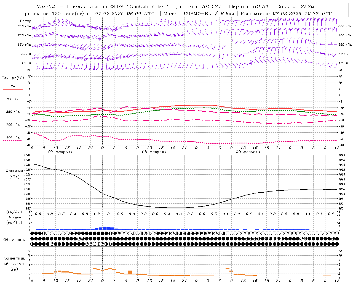This screenshot has width=353, height=283.
Task: Click the "(гПа)" pressure unit label
Action: pyautogui.click(x=14, y=177)
